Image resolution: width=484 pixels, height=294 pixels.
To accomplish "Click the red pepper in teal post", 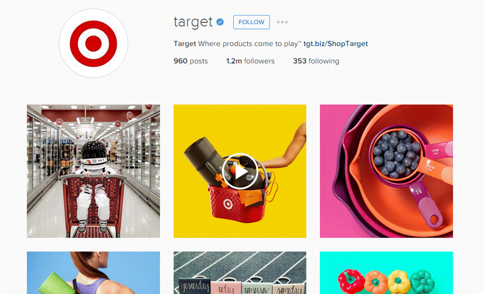I will [x=350, y=281].
